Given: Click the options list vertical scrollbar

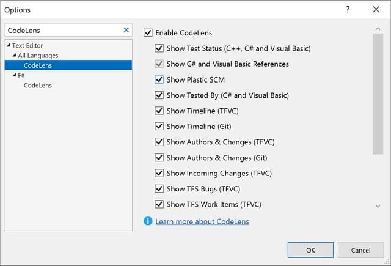Looking at the screenshot, I should (x=378, y=92).
